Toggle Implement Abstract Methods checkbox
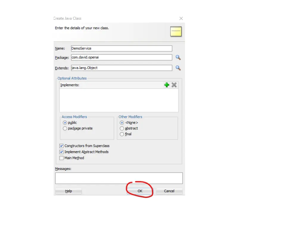Viewport: 305px width, 229px height. (x=62, y=152)
